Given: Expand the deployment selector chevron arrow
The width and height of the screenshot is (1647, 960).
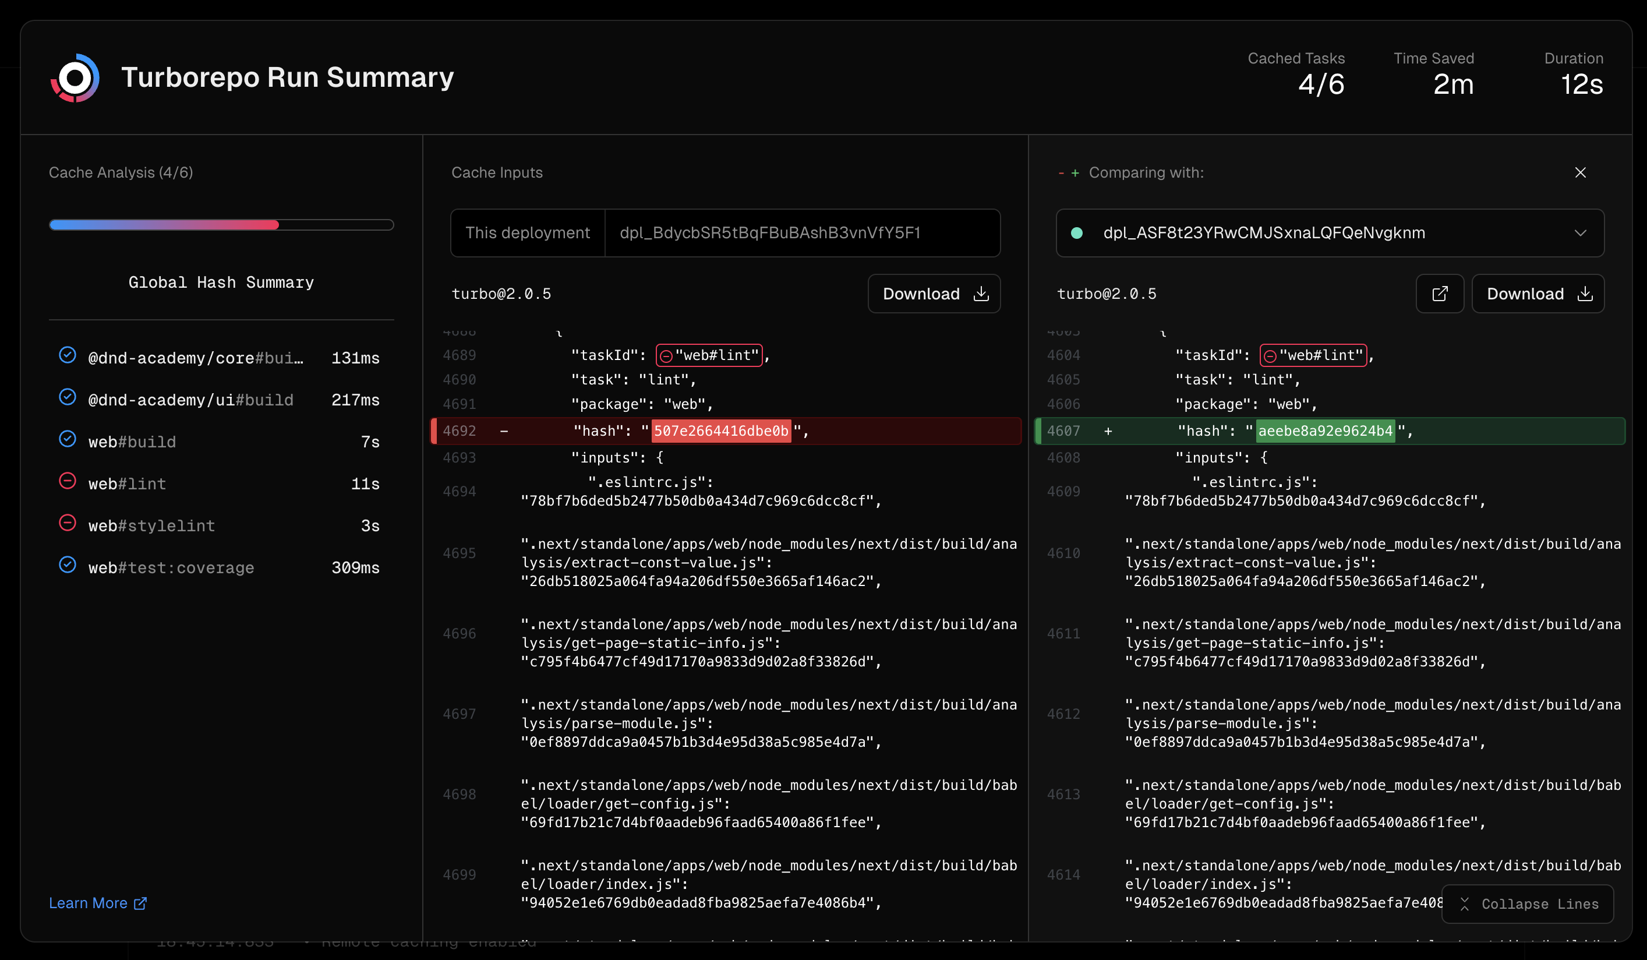Looking at the screenshot, I should tap(1579, 234).
